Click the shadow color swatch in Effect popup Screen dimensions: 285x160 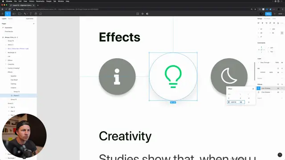(229, 102)
